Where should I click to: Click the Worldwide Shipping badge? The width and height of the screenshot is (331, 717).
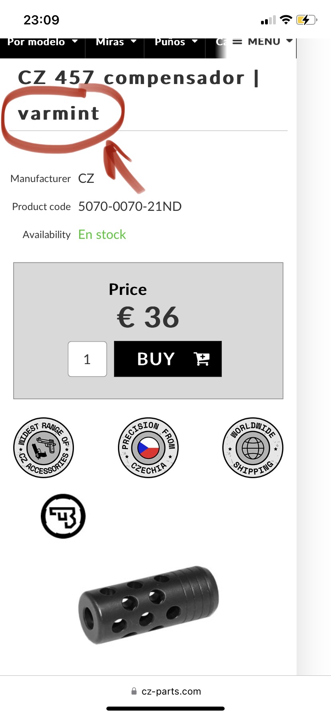point(253,447)
